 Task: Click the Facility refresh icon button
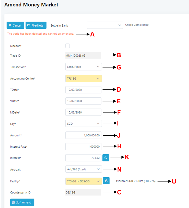(x=106, y=181)
